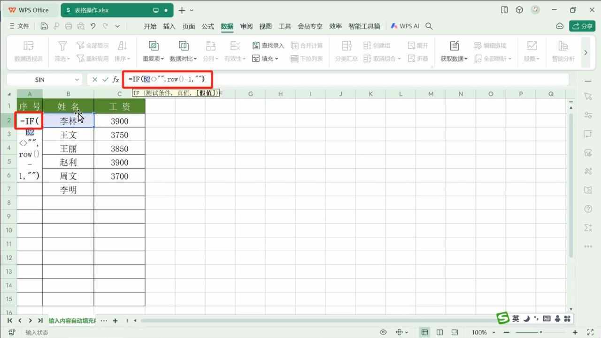
Task: Open the 审阅 ribbon tab
Action: click(x=247, y=26)
